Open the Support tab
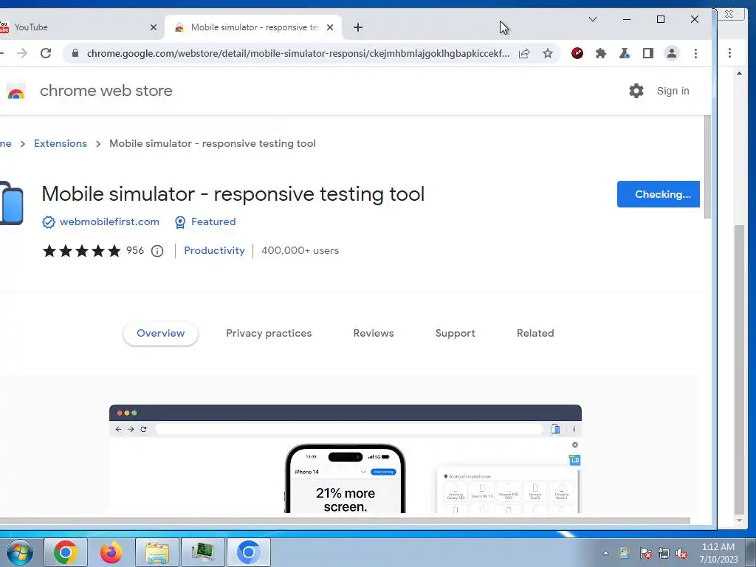 (455, 333)
